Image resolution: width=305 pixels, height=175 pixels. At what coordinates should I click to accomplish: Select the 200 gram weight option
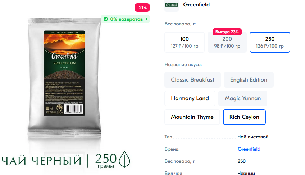(x=227, y=42)
